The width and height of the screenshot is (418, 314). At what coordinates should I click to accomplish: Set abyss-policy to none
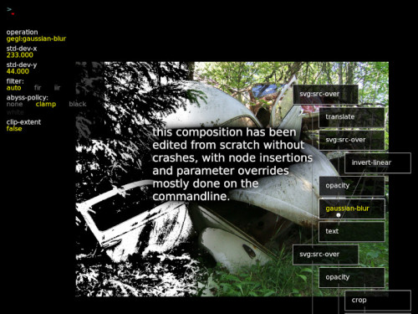[x=14, y=104]
